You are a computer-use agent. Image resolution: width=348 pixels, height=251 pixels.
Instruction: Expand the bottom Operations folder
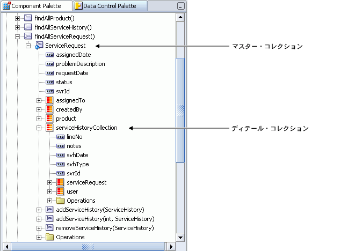coord(39,237)
